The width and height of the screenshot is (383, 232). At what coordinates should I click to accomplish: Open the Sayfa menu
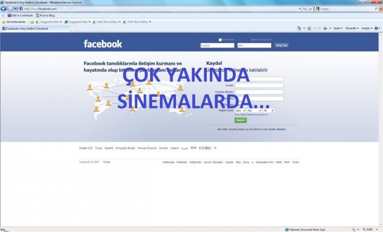[338, 28]
